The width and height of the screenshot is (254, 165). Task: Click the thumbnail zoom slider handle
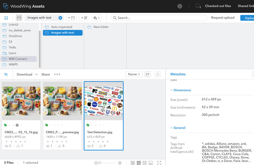(99, 163)
